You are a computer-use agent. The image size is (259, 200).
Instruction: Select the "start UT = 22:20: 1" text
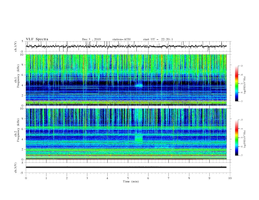pyautogui.click(x=158, y=39)
